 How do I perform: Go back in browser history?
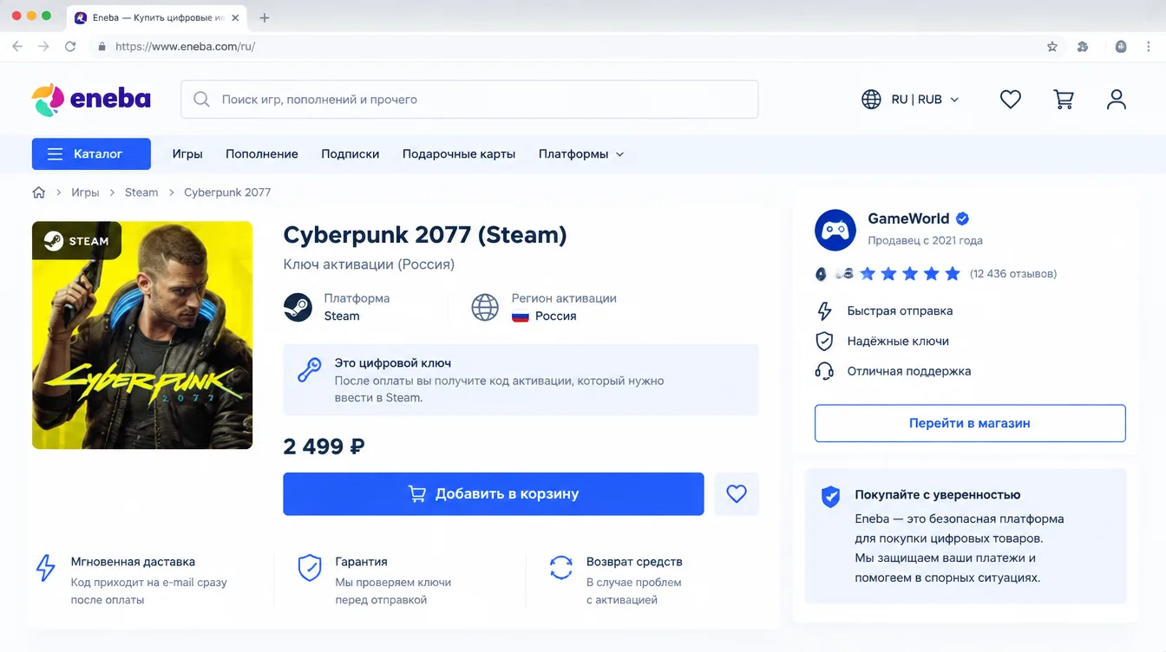pyautogui.click(x=17, y=47)
